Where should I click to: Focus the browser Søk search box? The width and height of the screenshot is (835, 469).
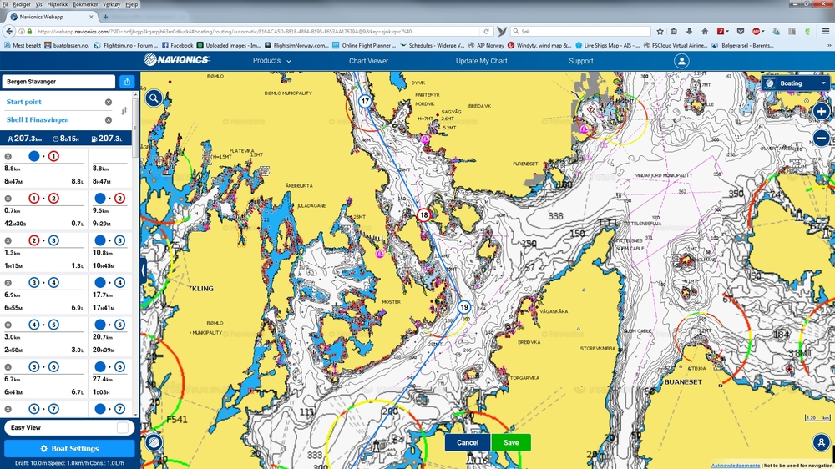(x=580, y=32)
